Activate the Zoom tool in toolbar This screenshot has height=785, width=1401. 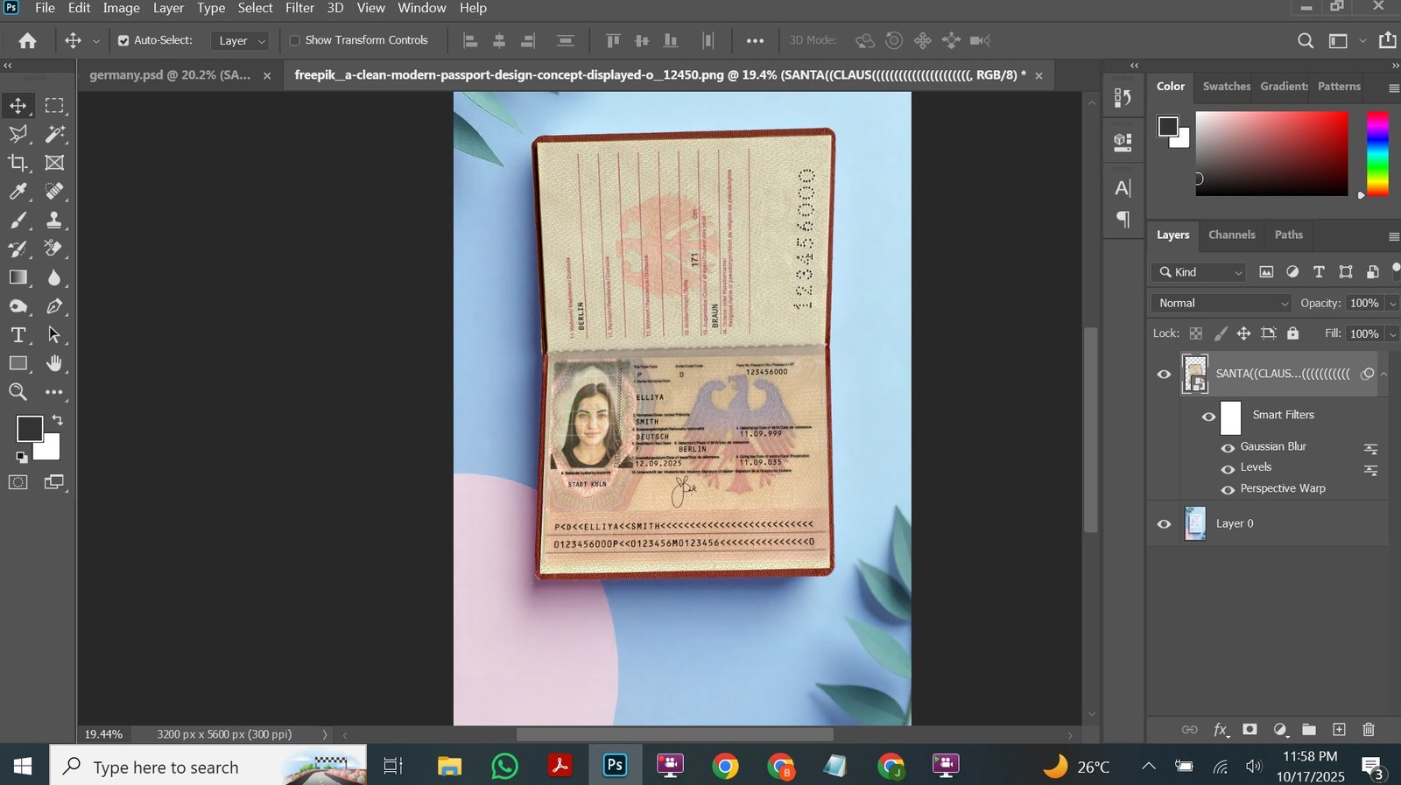point(18,392)
